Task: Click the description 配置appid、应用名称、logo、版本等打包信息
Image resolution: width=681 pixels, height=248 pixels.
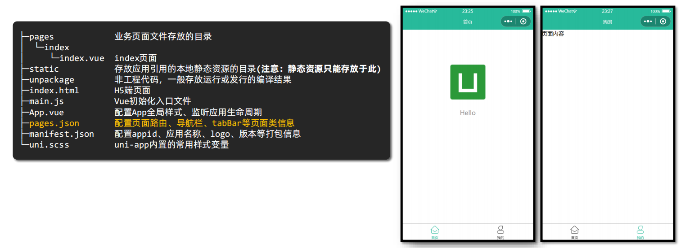Action: pyautogui.click(x=208, y=134)
